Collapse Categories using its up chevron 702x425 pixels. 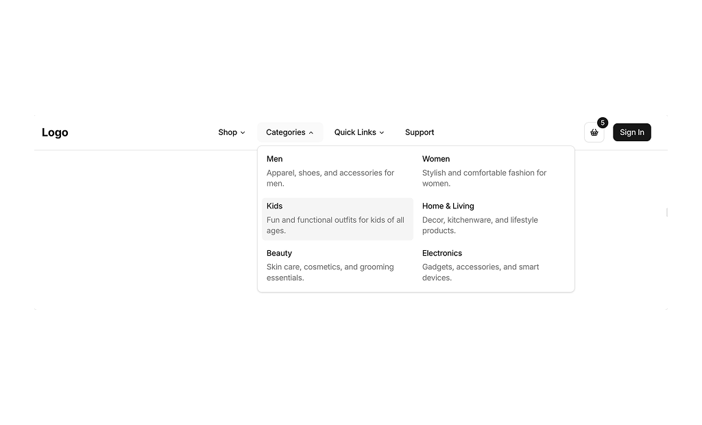(x=311, y=133)
